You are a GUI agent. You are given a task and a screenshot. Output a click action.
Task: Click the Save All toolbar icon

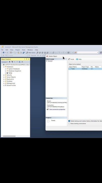(x=24, y=53)
